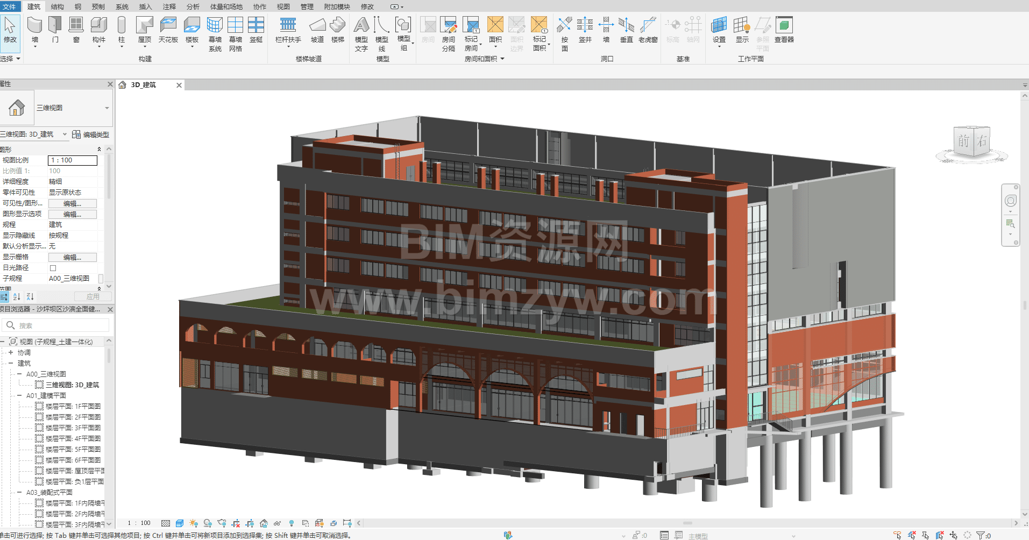
Task: Click the view scale 1 : 100 in view control bar
Action: [x=139, y=523]
